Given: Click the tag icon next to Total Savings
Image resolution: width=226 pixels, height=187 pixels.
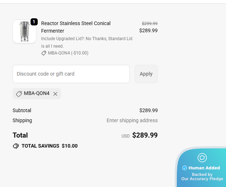Looking at the screenshot, I should pyautogui.click(x=16, y=146).
